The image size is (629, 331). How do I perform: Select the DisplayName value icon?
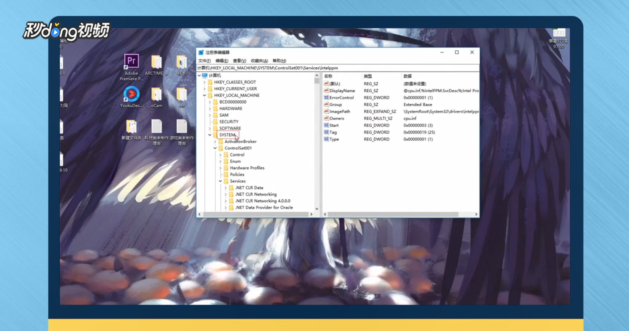pyautogui.click(x=326, y=90)
